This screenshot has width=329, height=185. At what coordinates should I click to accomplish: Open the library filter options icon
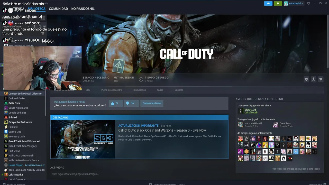click(43, 33)
